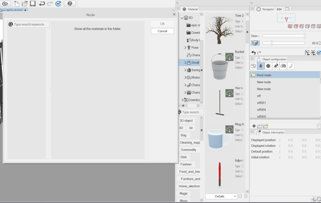321x203 pixels.
Task: Close the Node dialog with X
Action: click(x=174, y=14)
